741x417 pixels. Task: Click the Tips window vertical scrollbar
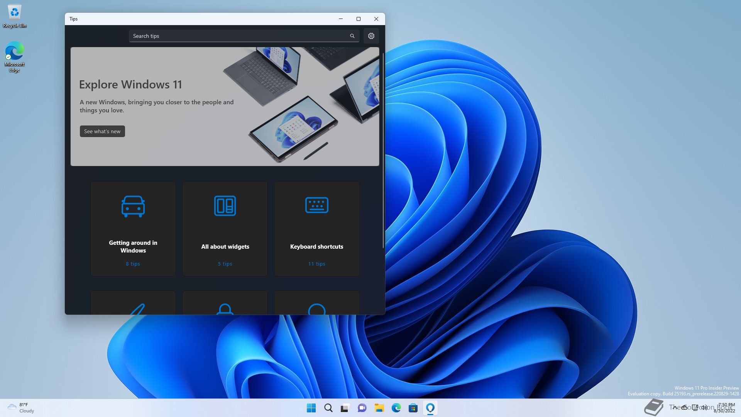coord(383,151)
